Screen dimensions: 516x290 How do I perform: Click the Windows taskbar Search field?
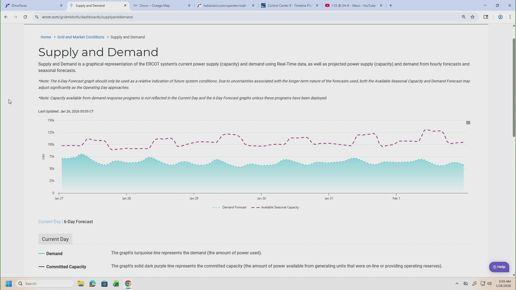(46, 284)
